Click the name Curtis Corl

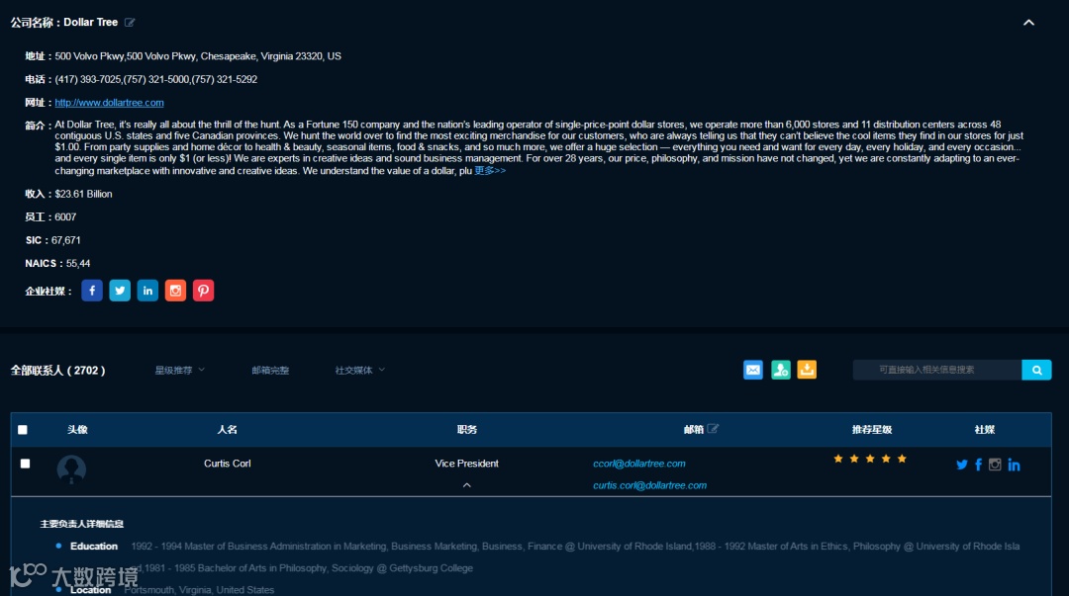point(227,464)
